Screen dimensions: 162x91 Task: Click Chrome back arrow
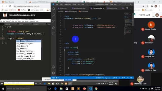3,6
